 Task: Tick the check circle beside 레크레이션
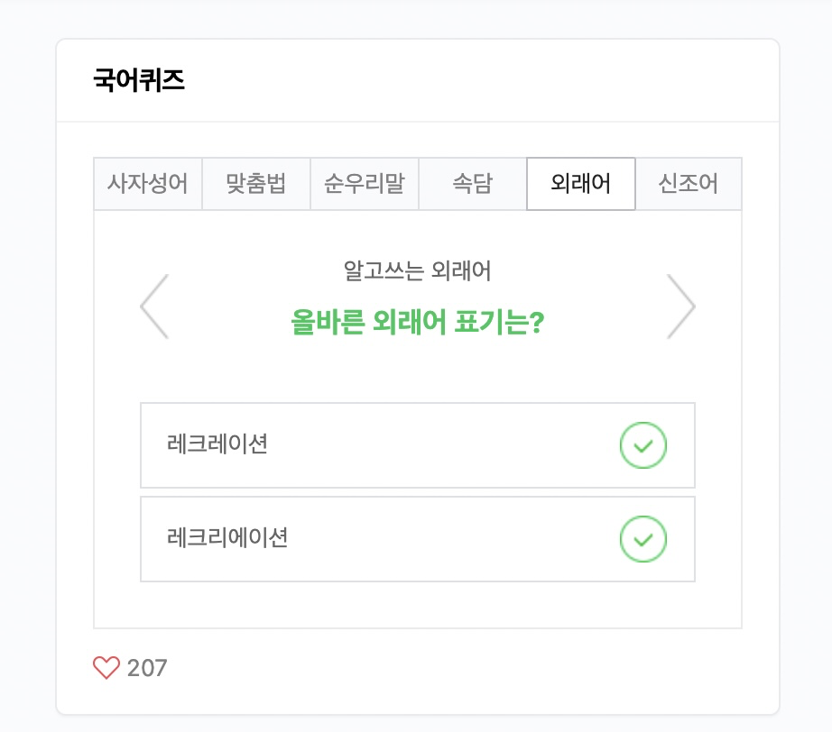643,445
